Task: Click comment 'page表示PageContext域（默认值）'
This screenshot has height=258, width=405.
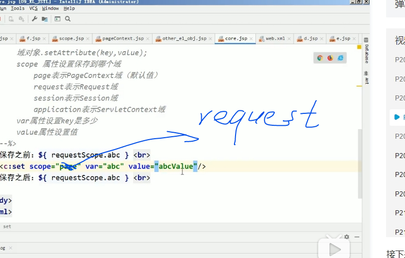Action: pyautogui.click(x=96, y=76)
